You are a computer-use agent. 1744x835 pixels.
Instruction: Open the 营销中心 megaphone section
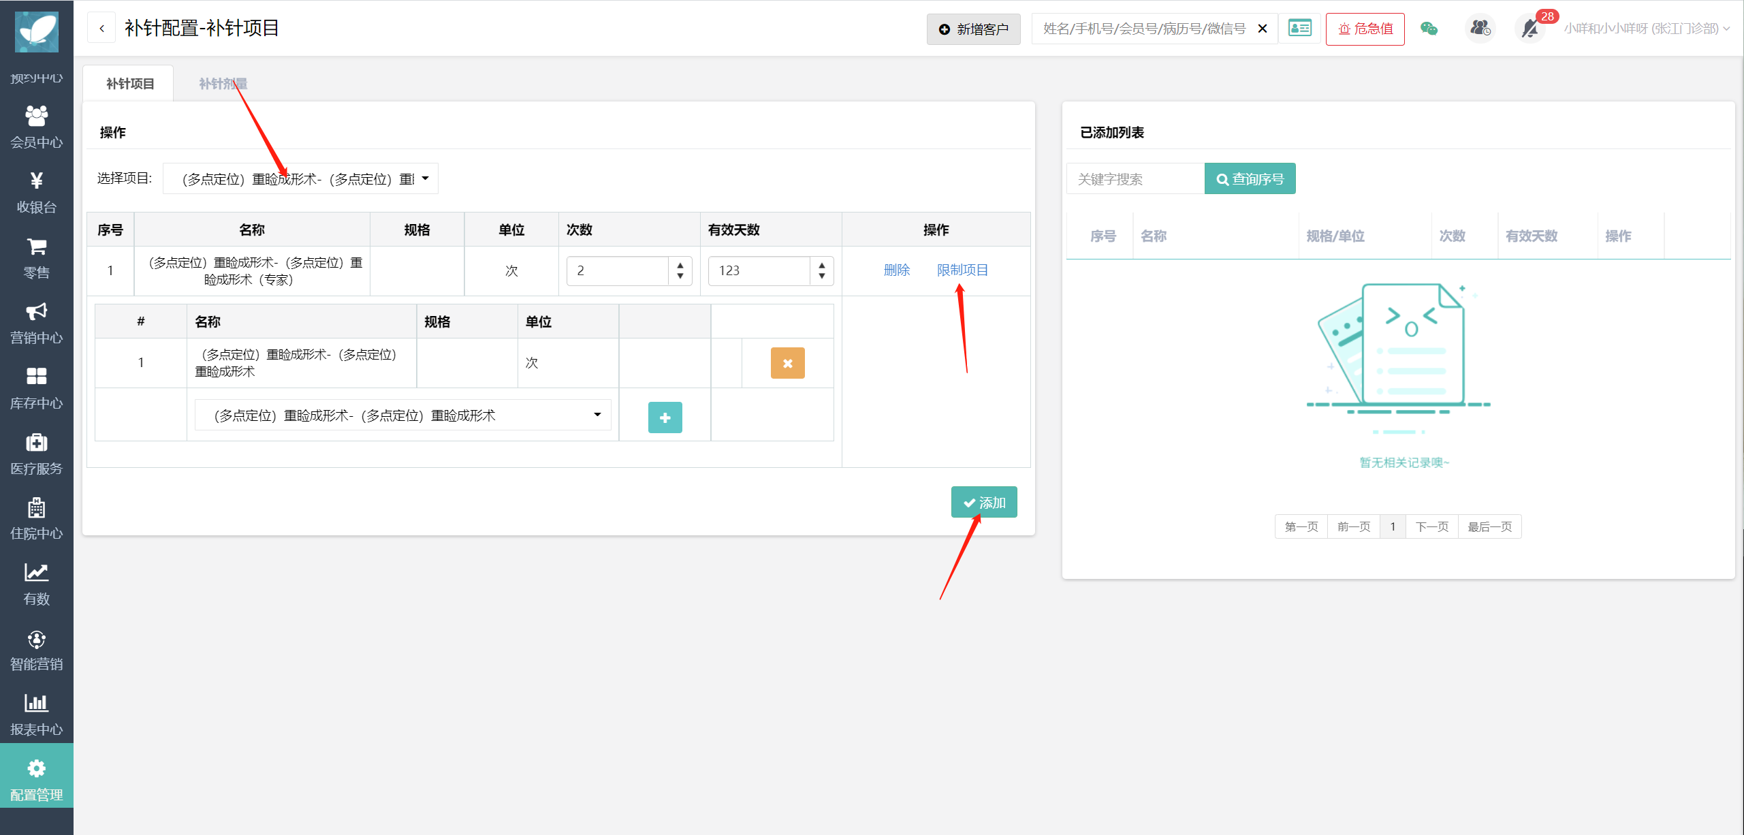(x=37, y=324)
